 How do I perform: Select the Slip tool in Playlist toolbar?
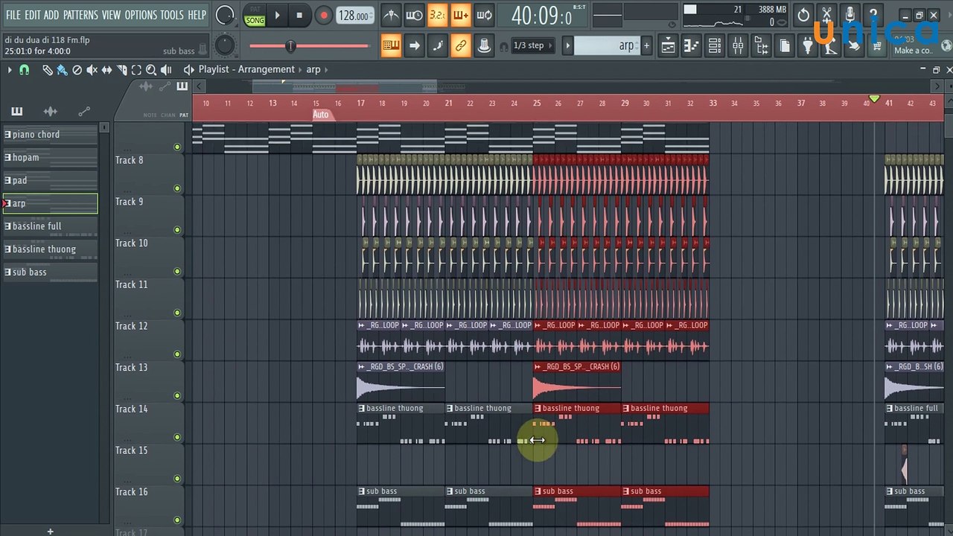tap(106, 70)
